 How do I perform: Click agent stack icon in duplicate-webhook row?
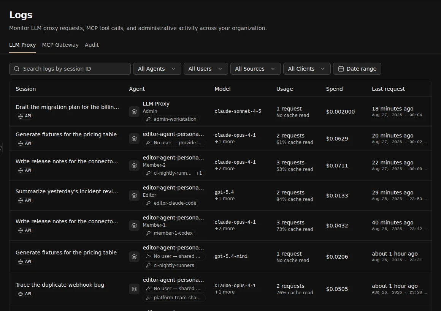[134, 289]
